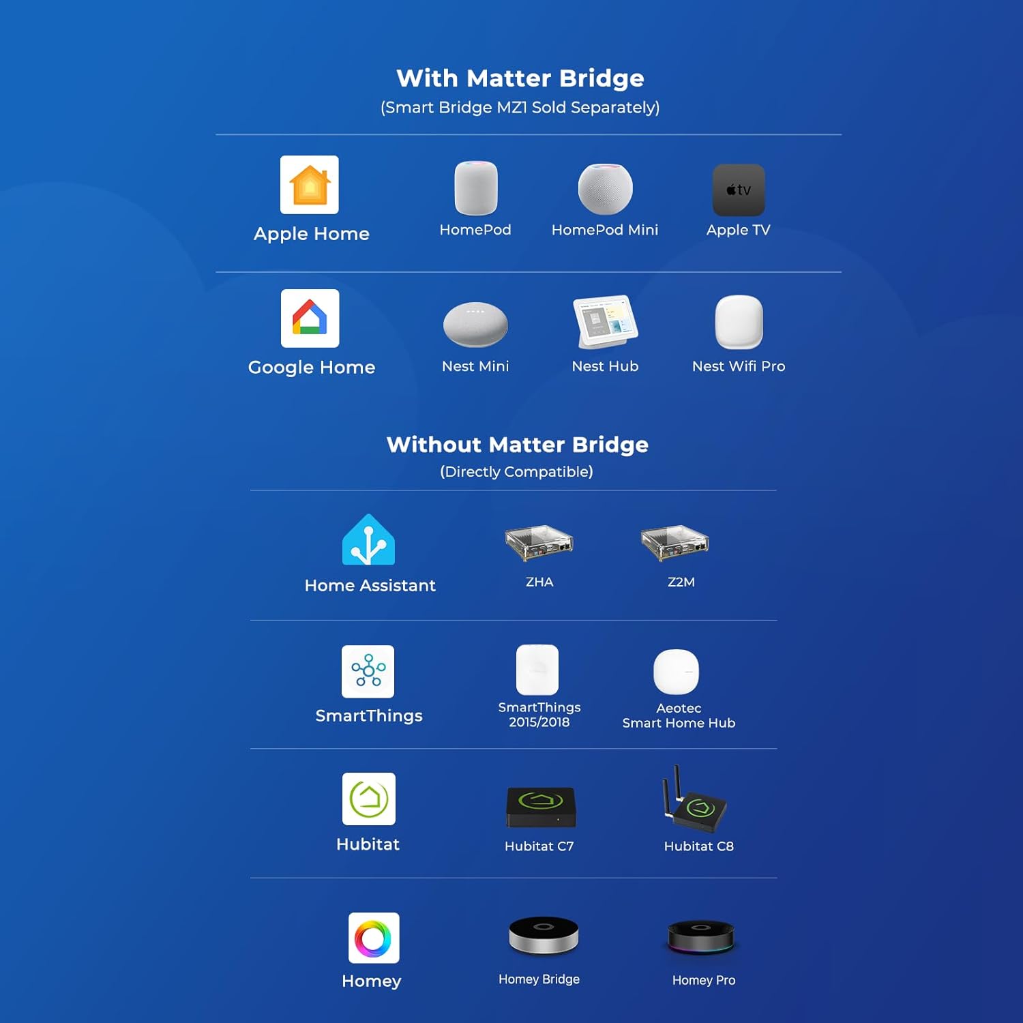Select the HomePod speaker image

pos(476,188)
